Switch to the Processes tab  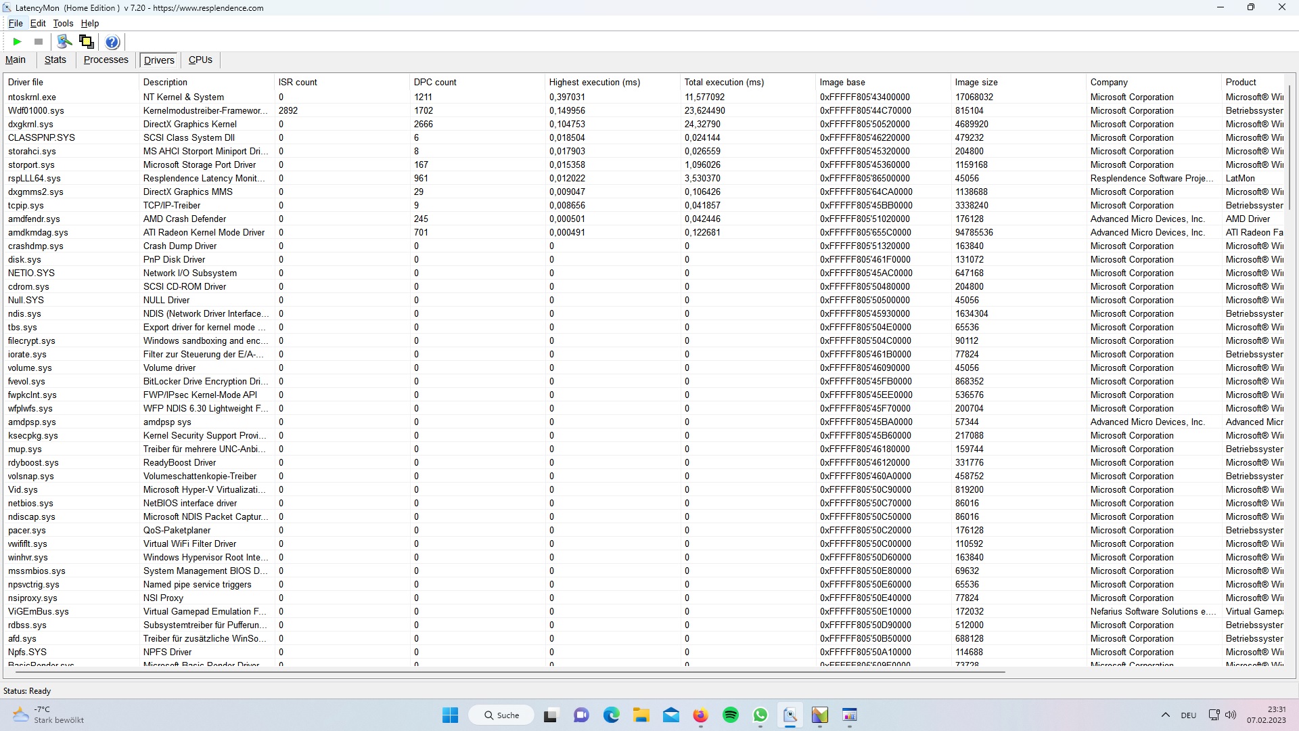pyautogui.click(x=106, y=60)
